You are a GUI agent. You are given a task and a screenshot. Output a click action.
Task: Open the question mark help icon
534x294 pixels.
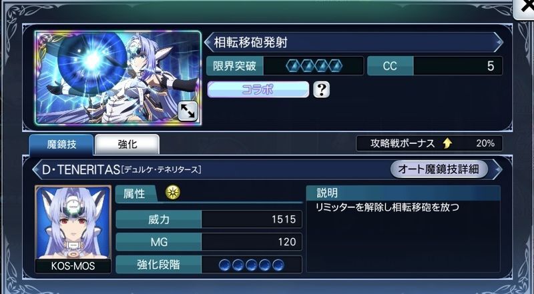(322, 89)
